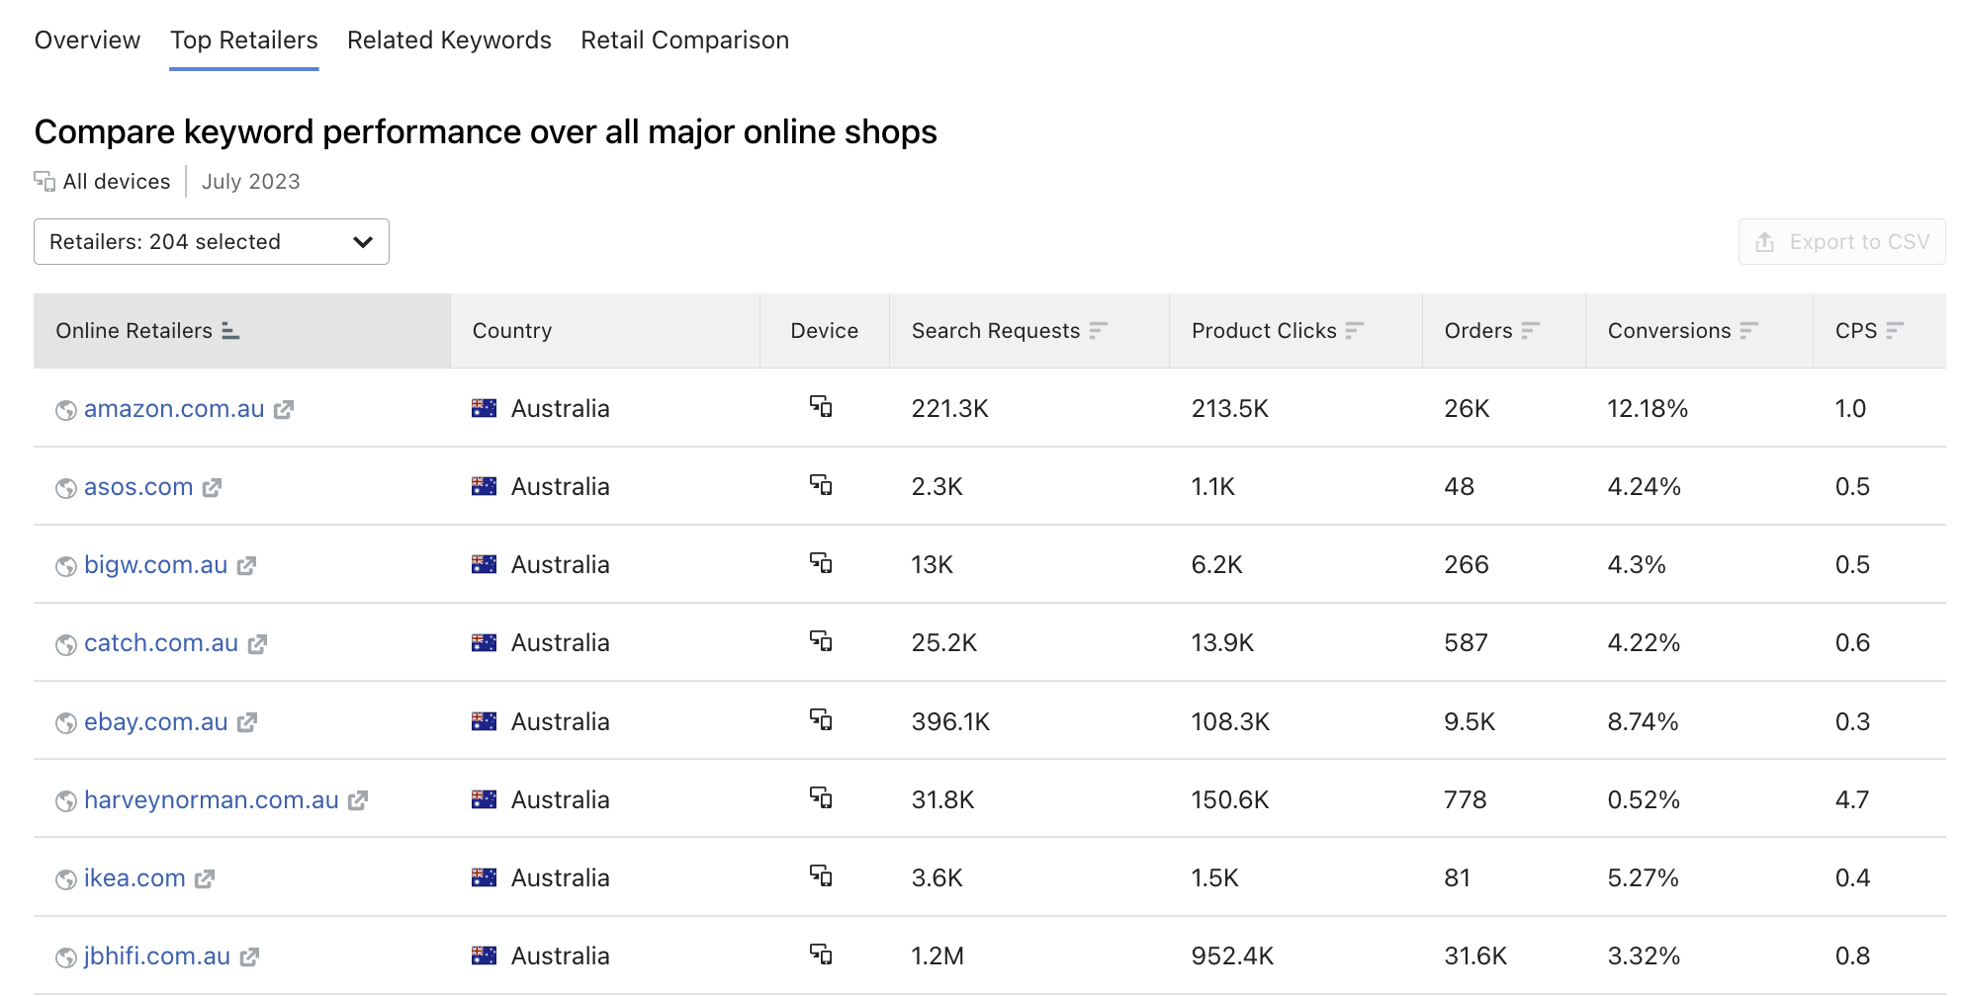Image resolution: width=1964 pixels, height=996 pixels.
Task: Sort by Product Clicks column header
Action: (x=1356, y=331)
